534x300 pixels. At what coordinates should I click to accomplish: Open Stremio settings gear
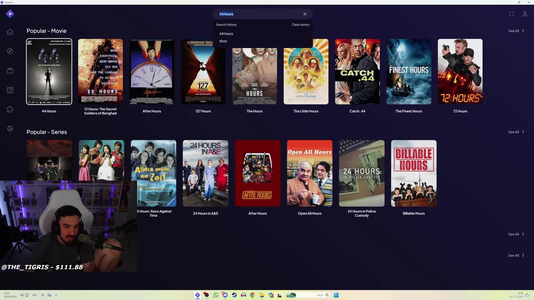pos(10,128)
